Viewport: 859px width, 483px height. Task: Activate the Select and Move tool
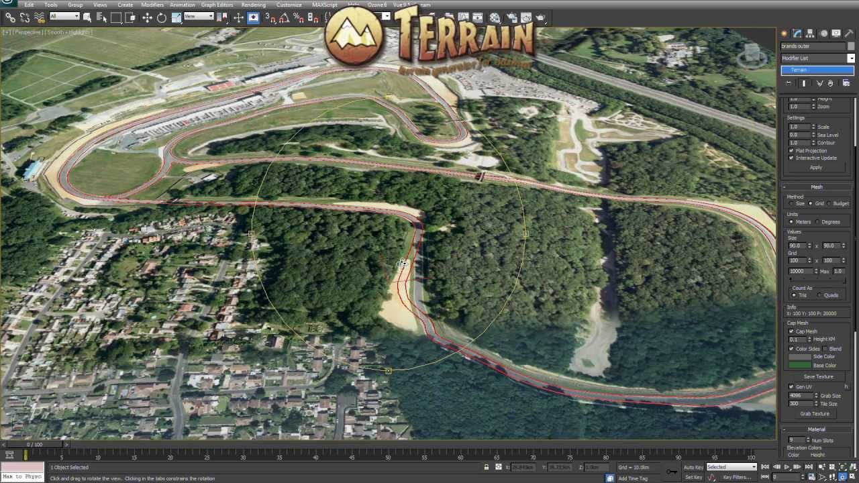coord(147,18)
